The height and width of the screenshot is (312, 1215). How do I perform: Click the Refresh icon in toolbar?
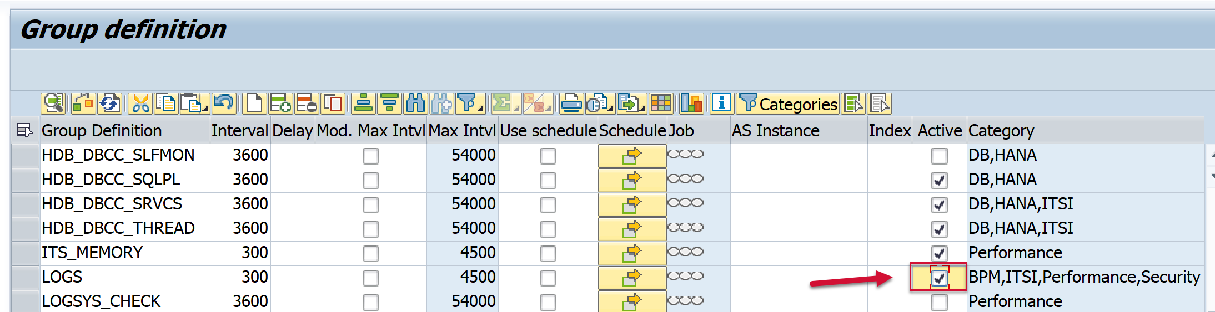(109, 104)
